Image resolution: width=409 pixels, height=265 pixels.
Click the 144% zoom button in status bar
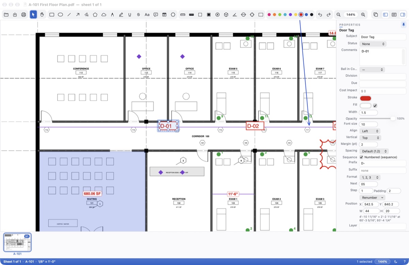pos(382,262)
